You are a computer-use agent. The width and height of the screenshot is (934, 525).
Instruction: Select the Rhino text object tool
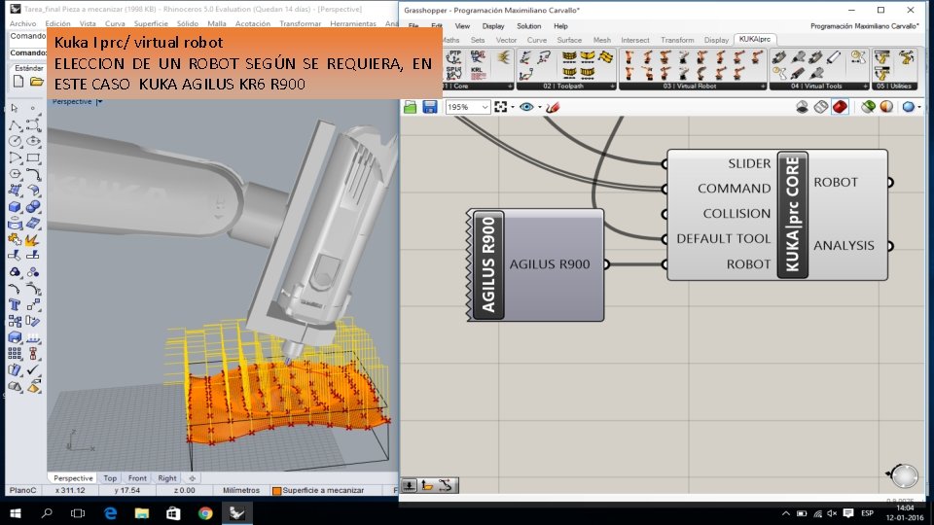point(15,304)
